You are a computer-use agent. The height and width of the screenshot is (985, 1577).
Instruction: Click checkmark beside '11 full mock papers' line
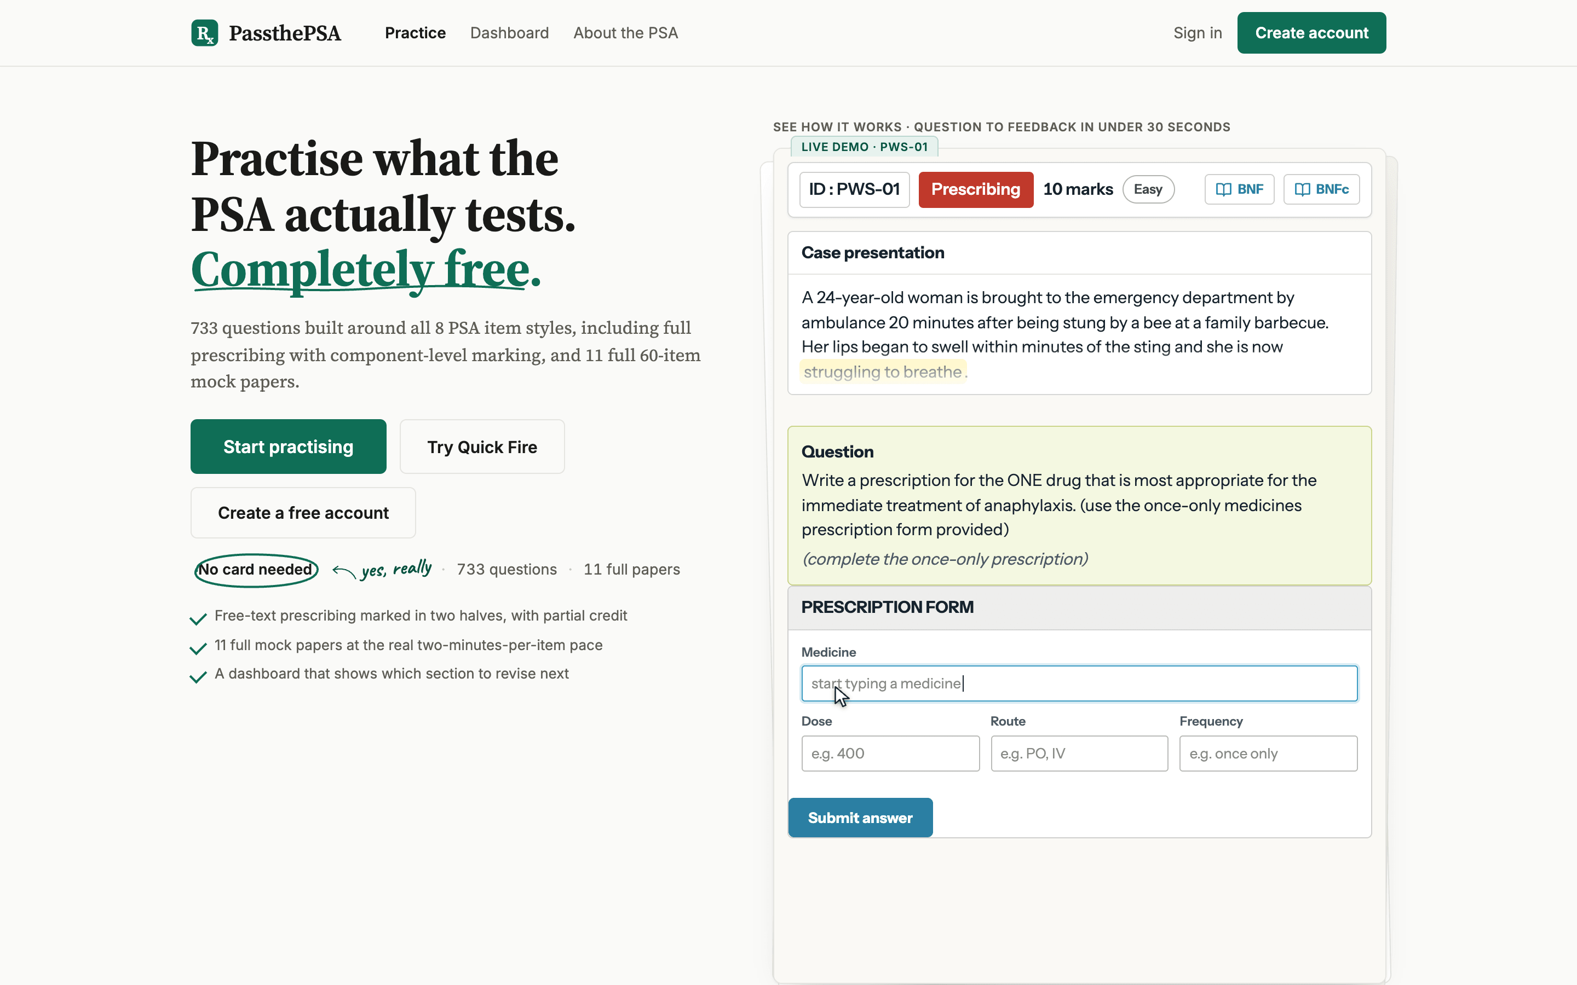[x=198, y=647]
